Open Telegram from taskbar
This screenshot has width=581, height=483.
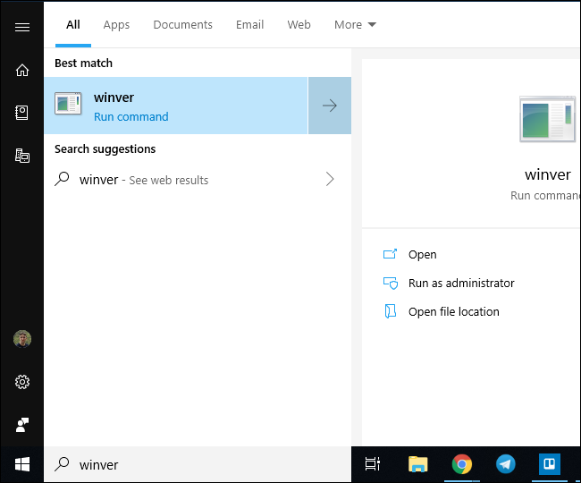point(505,464)
